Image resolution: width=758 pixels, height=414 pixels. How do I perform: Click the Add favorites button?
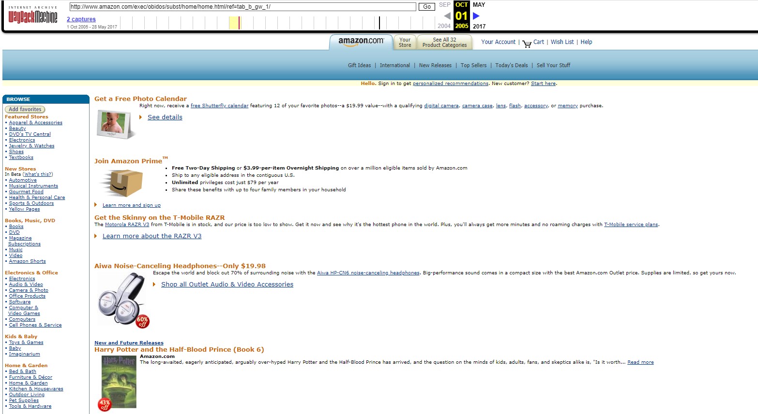pos(25,110)
